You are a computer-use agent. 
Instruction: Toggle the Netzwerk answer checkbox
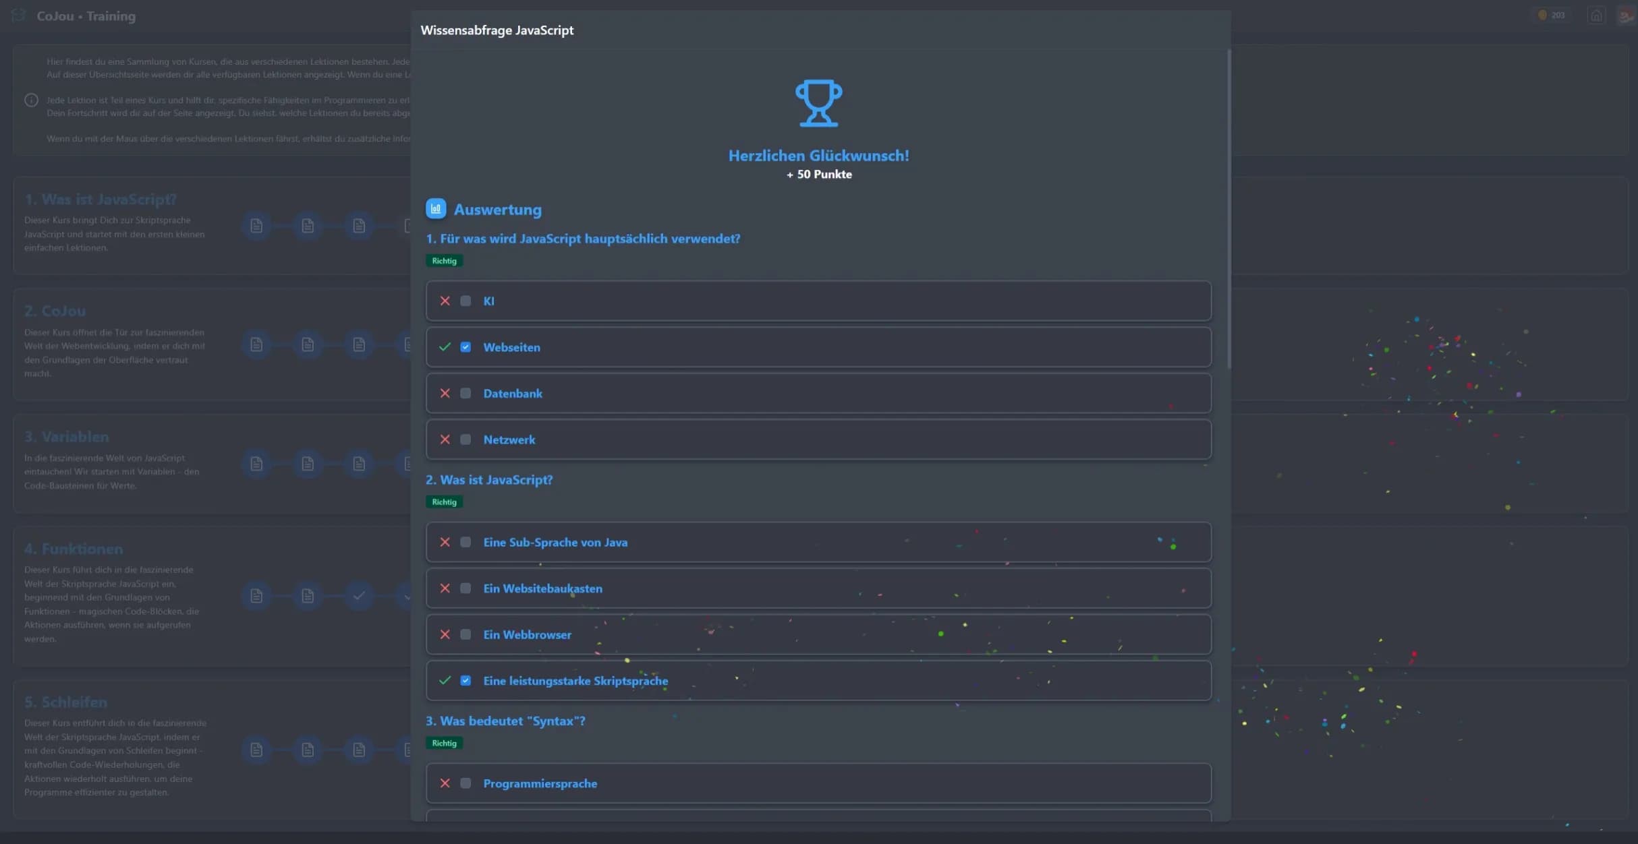(465, 440)
